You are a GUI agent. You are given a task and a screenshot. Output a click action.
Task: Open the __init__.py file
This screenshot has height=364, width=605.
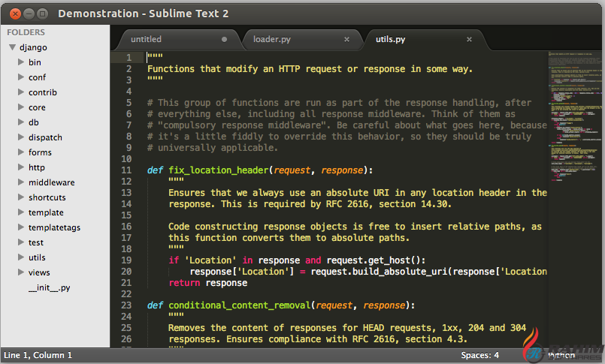click(x=49, y=287)
